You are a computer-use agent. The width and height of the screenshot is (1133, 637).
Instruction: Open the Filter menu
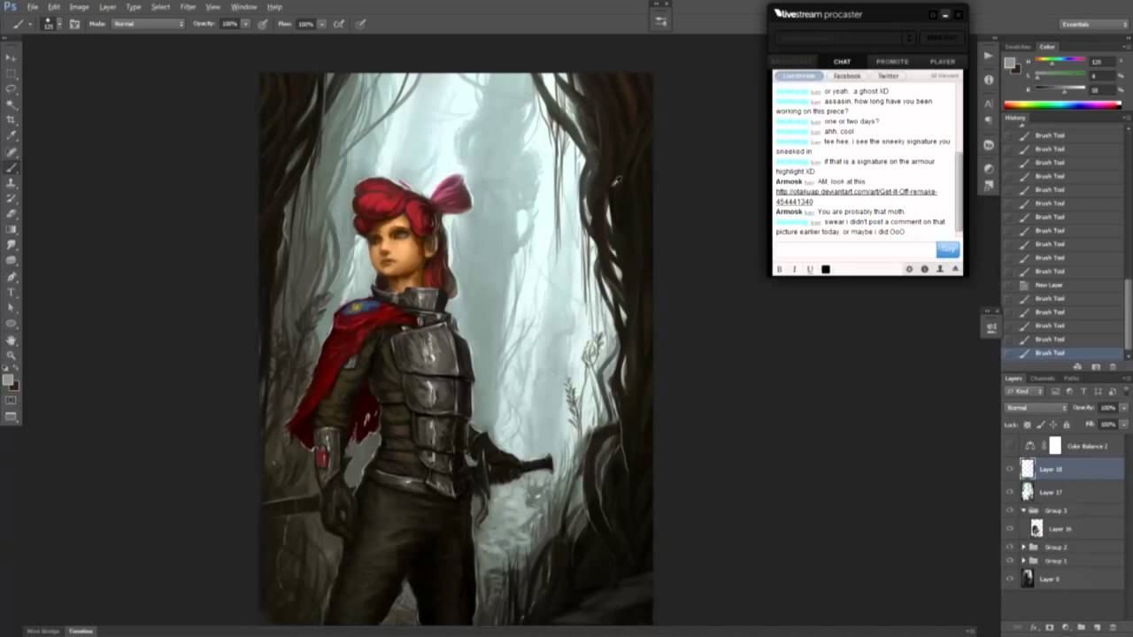(x=188, y=7)
